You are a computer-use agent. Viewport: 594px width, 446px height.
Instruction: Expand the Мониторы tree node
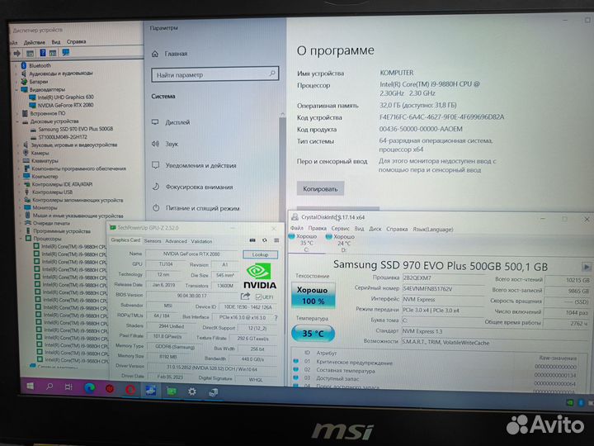coord(19,208)
